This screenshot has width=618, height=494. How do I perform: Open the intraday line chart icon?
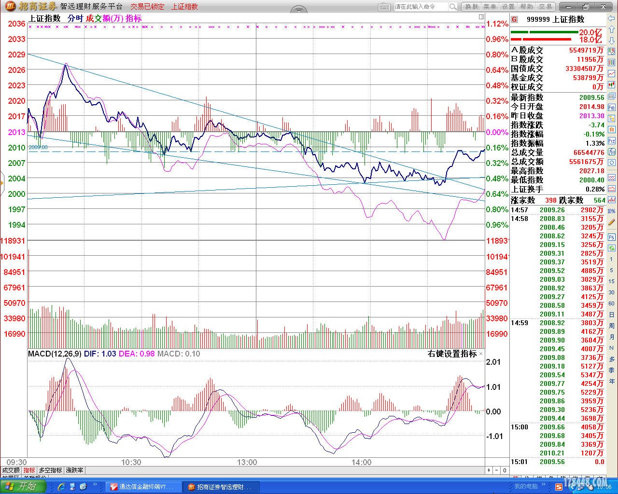click(612, 74)
